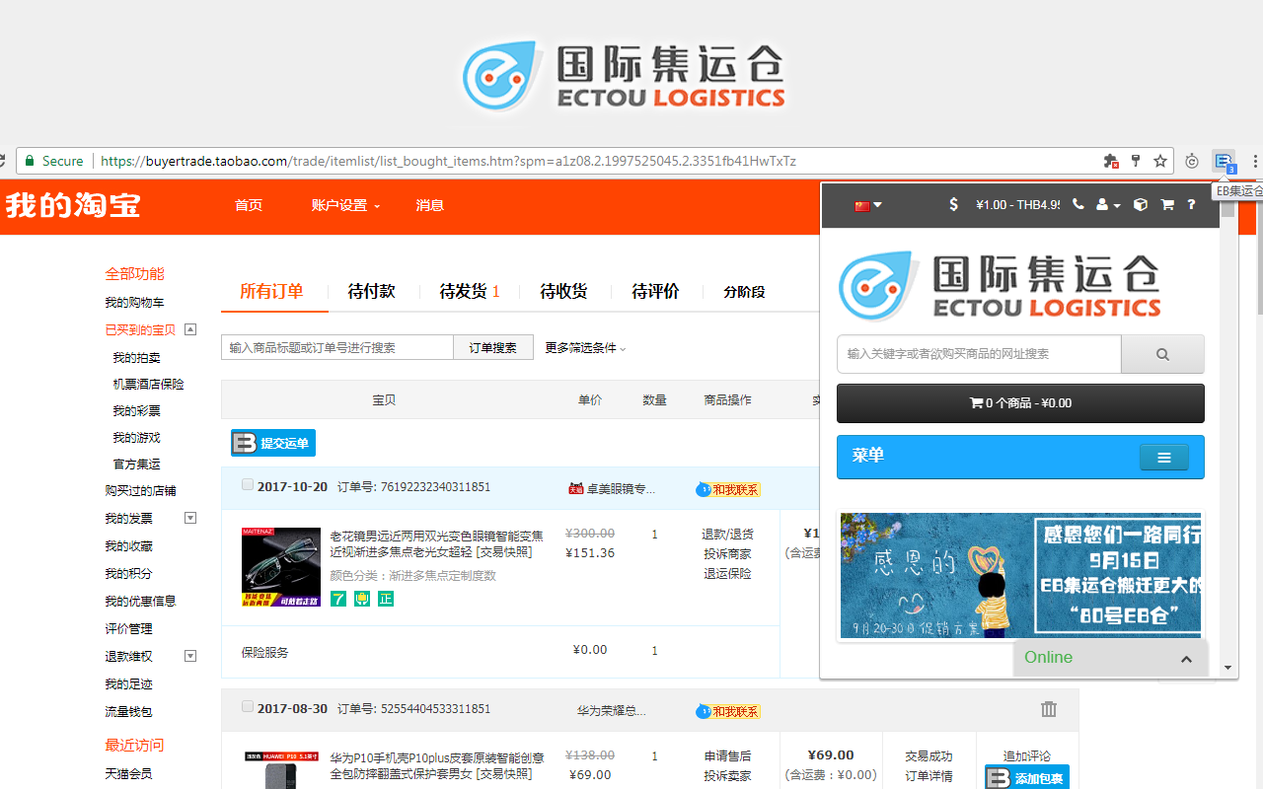Screen dimensions: 1263x789
Task: Check the 2017-08-30 order checkbox
Action: [x=248, y=707]
